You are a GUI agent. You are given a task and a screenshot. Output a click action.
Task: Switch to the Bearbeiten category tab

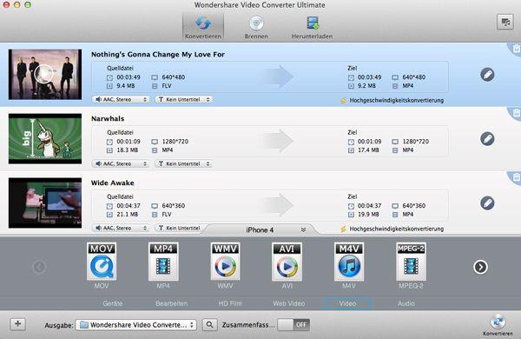(x=171, y=303)
